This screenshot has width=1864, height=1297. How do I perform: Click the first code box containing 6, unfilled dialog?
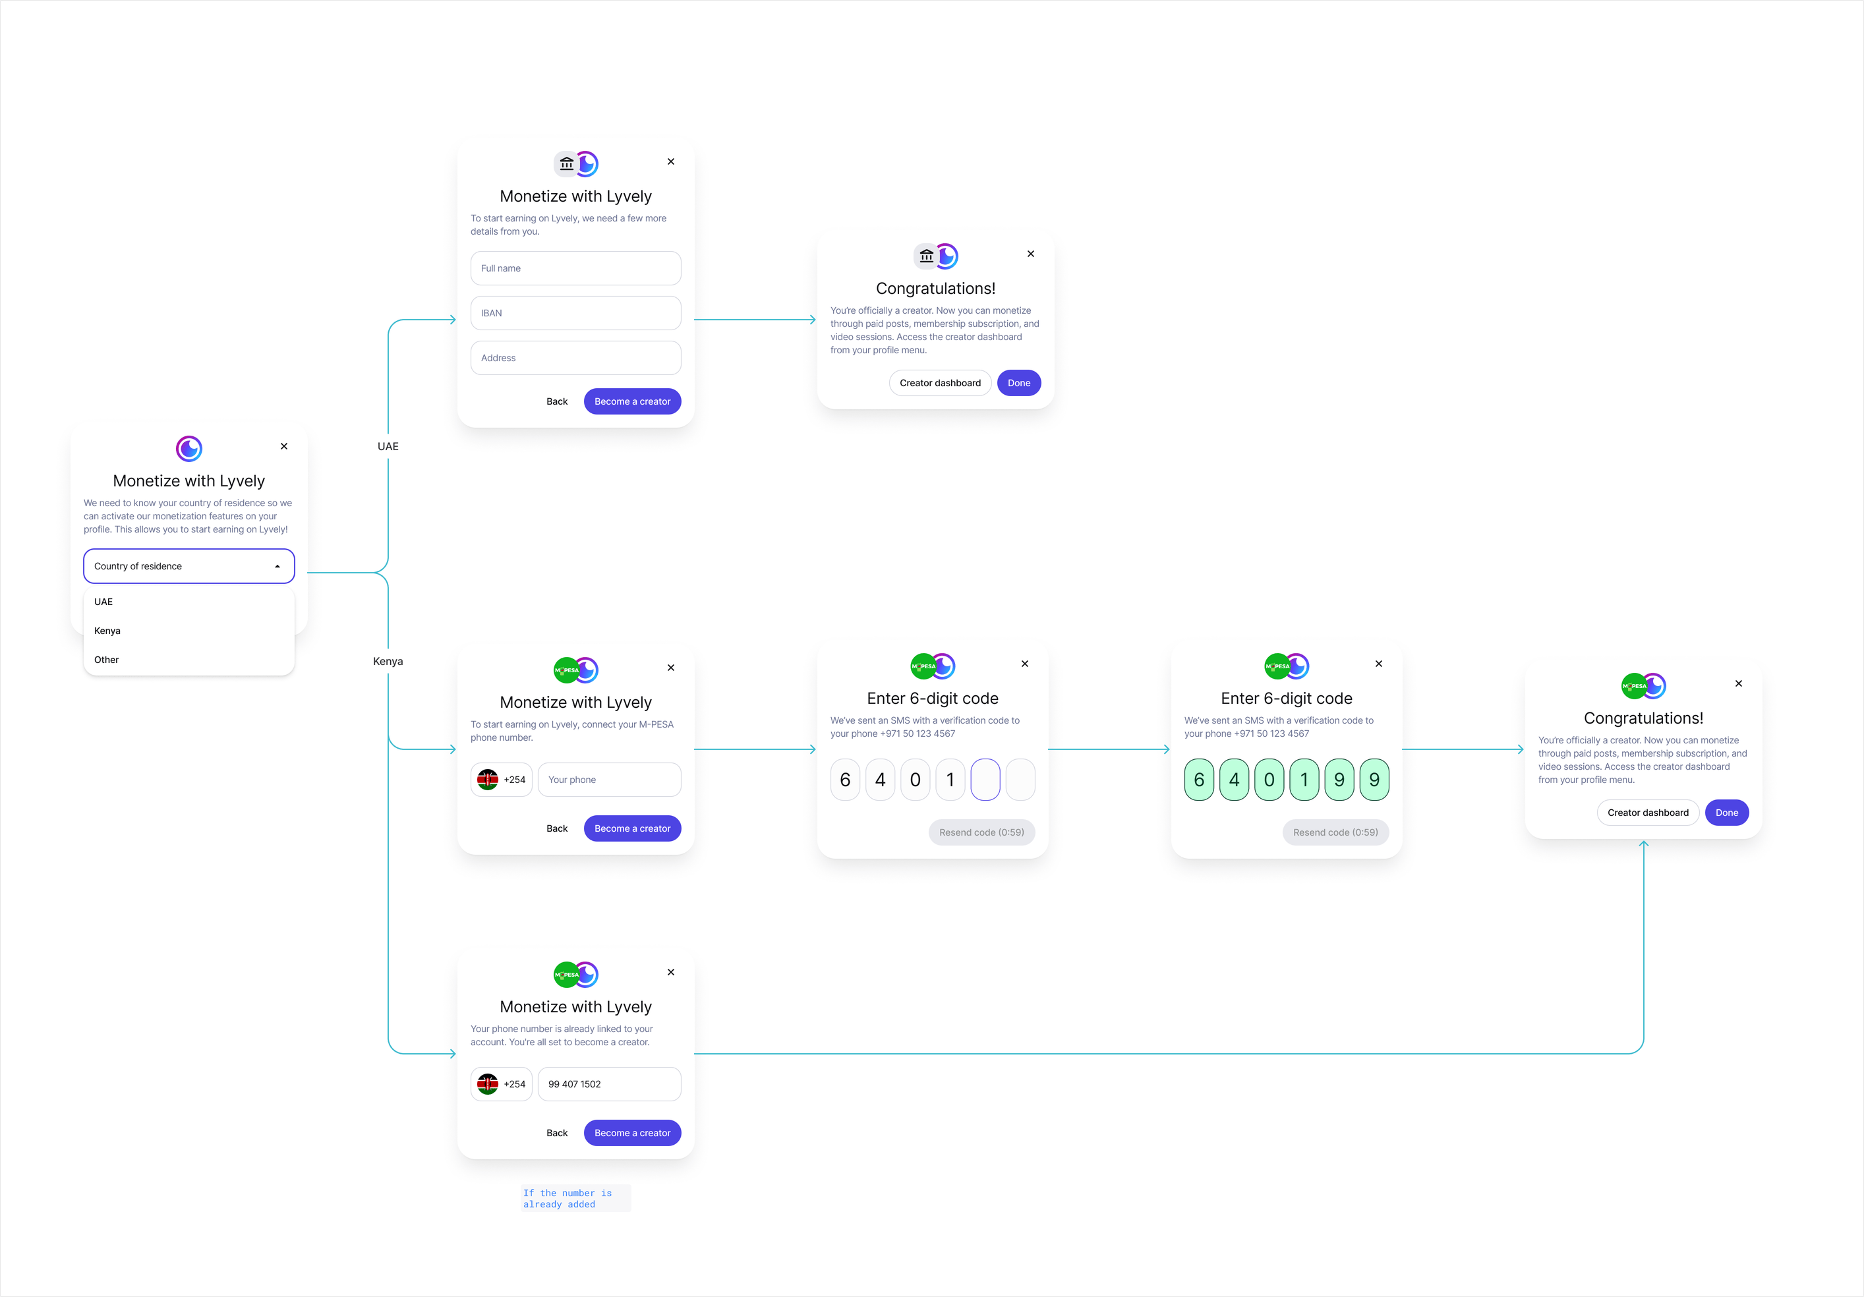(x=845, y=780)
